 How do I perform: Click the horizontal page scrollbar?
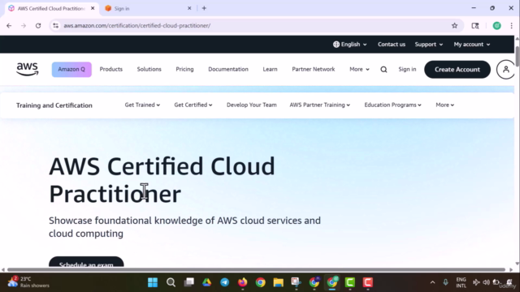click(256, 270)
